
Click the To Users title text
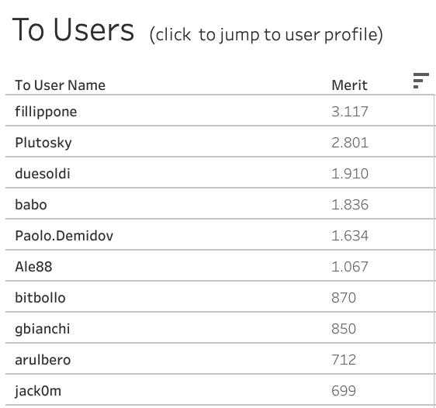click(x=74, y=29)
